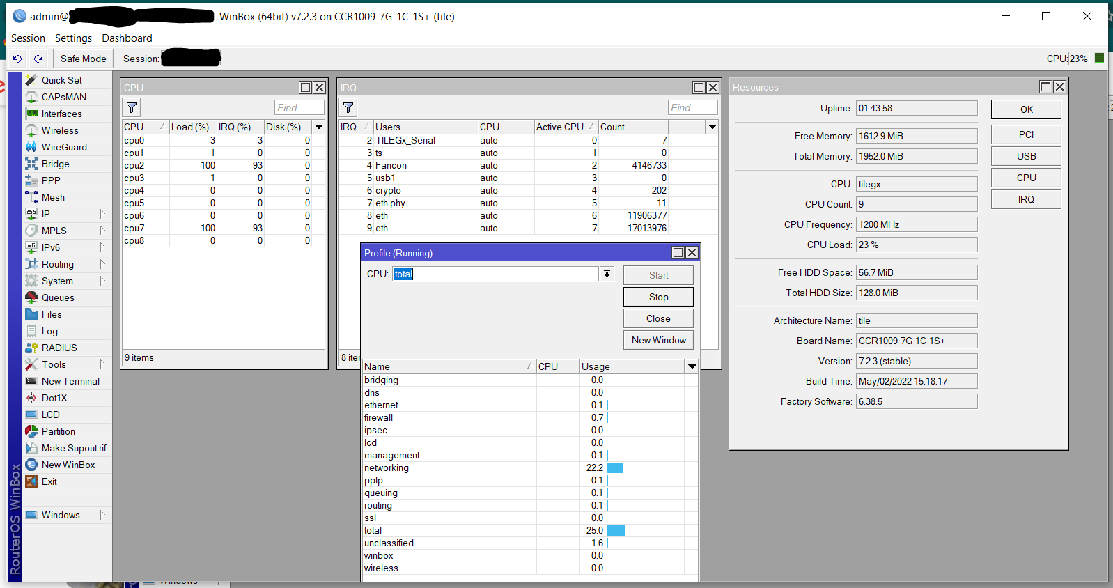Open a New WinBox session
This screenshot has height=588, width=1113.
(67, 465)
